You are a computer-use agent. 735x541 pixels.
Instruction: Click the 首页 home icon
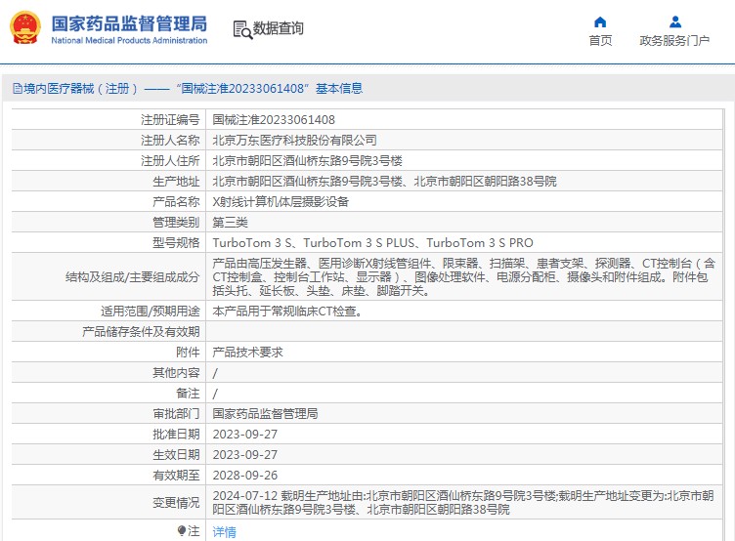pyautogui.click(x=600, y=21)
